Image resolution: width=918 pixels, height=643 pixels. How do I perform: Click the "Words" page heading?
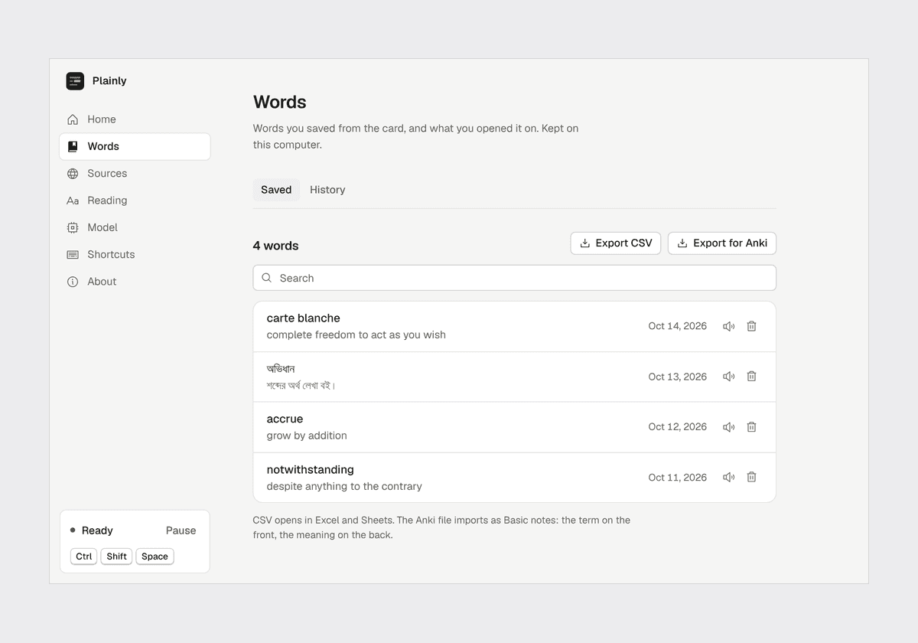[280, 102]
